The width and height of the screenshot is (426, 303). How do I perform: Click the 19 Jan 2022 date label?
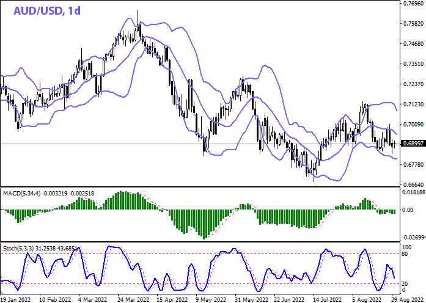click(x=17, y=298)
